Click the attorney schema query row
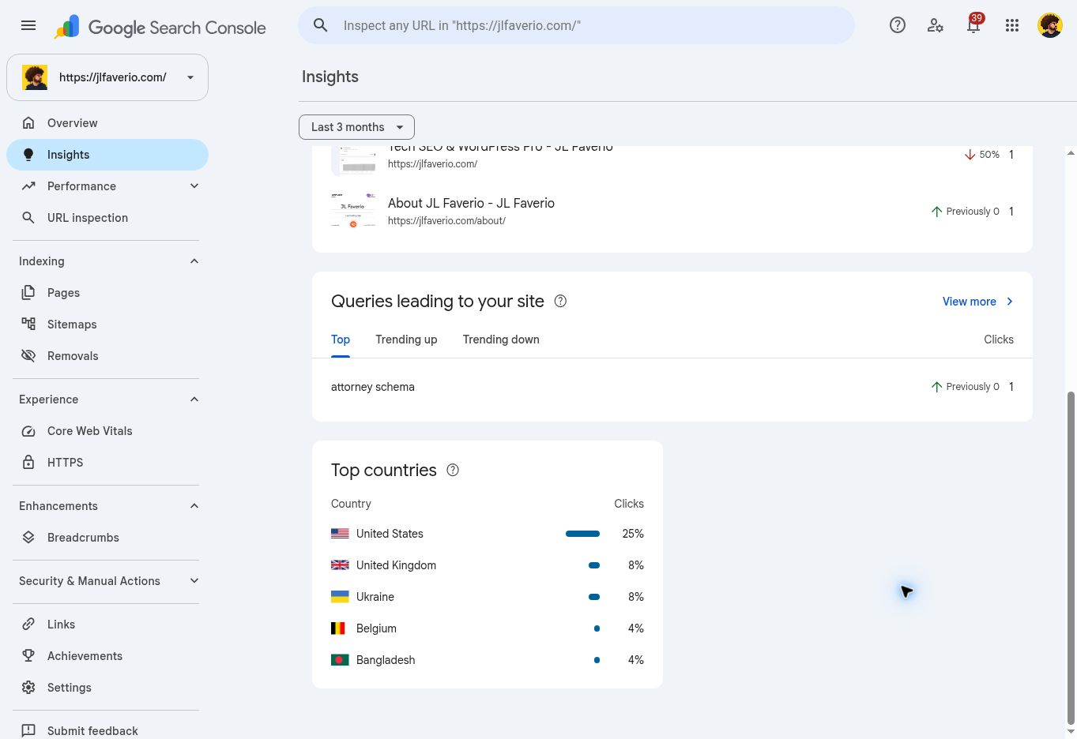 tap(672, 387)
